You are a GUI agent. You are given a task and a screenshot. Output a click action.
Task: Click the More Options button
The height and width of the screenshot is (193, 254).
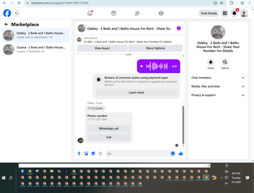[x=155, y=48]
